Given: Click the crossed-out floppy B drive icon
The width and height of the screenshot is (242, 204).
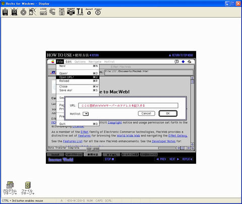Looking at the screenshot, I should coord(14,12).
